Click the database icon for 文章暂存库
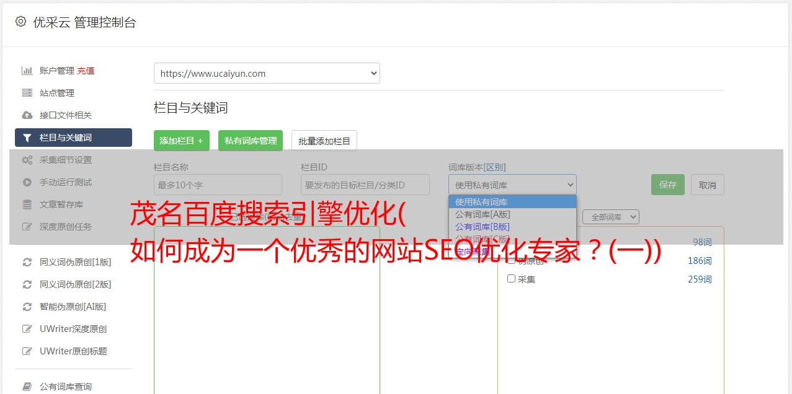The width and height of the screenshot is (792, 394). [27, 204]
